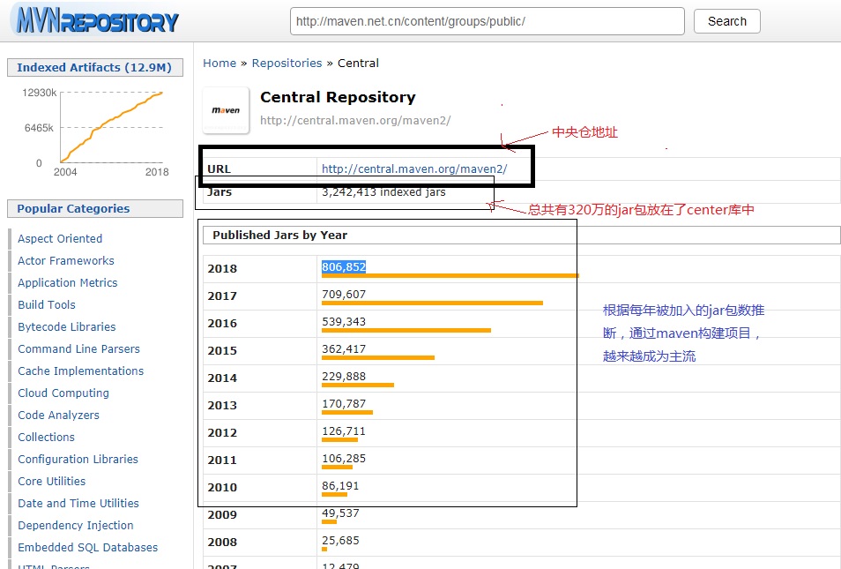Select the Cloud Computing category
The height and width of the screenshot is (569, 841).
(63, 393)
